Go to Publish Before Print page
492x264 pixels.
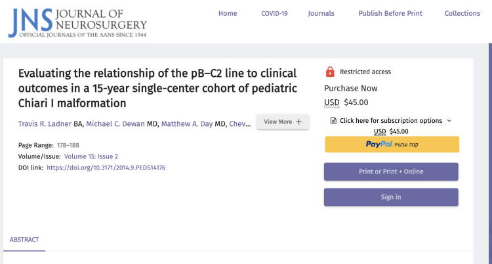(x=390, y=13)
